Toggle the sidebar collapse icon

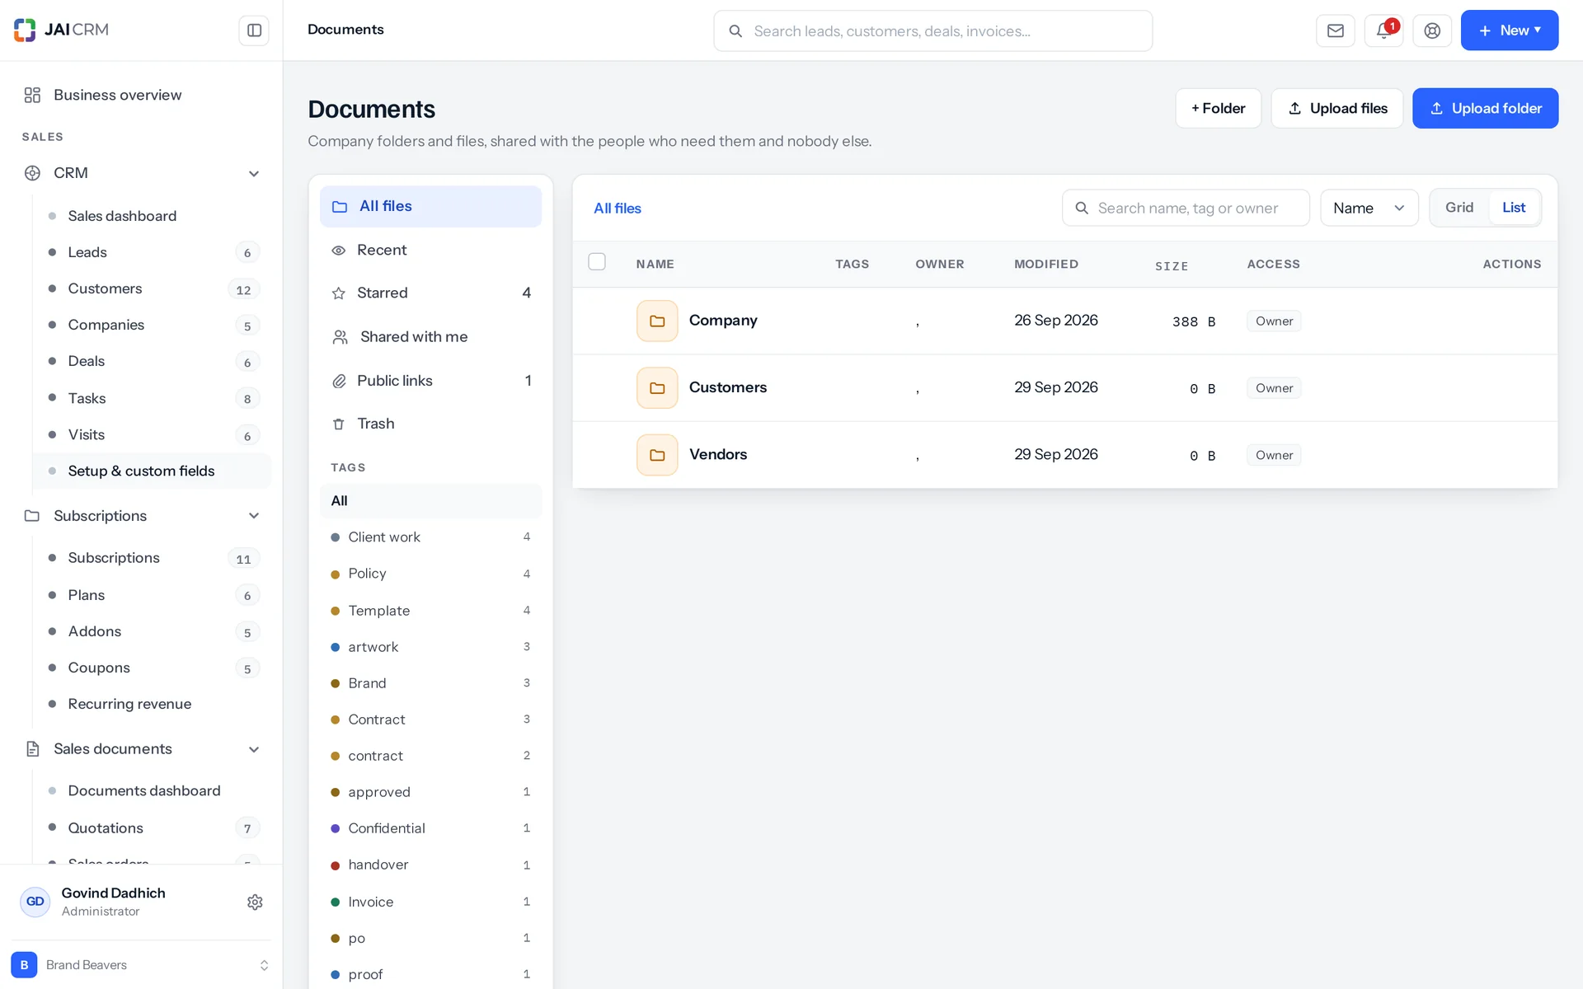click(254, 30)
